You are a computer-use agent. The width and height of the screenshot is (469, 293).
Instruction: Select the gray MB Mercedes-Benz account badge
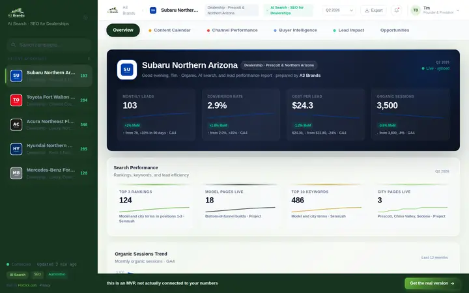16,173
